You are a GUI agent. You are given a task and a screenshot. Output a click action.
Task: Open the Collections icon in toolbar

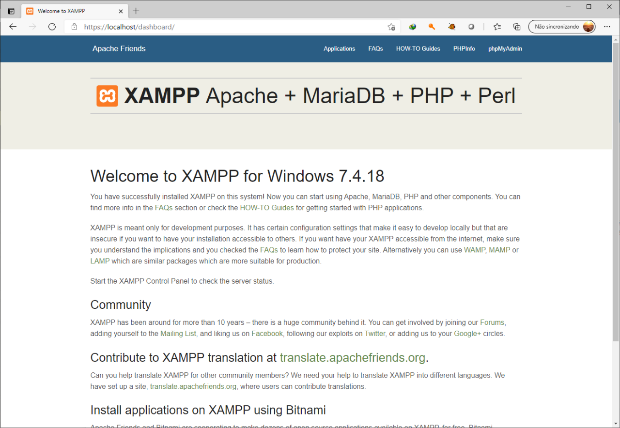pos(517,27)
